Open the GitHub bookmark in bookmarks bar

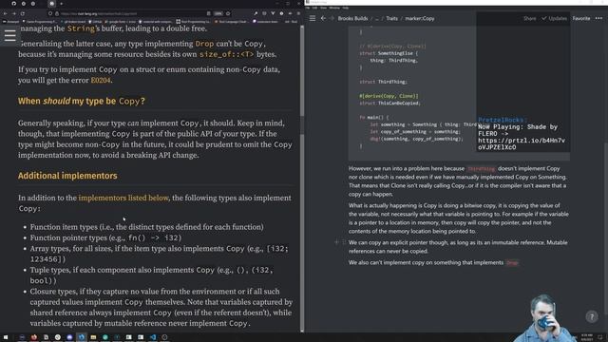(95, 22)
